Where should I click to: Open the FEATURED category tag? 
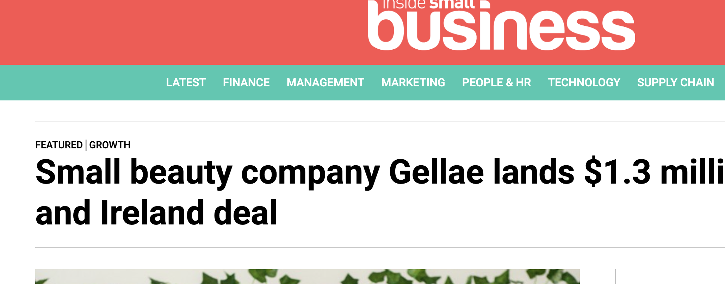point(59,145)
